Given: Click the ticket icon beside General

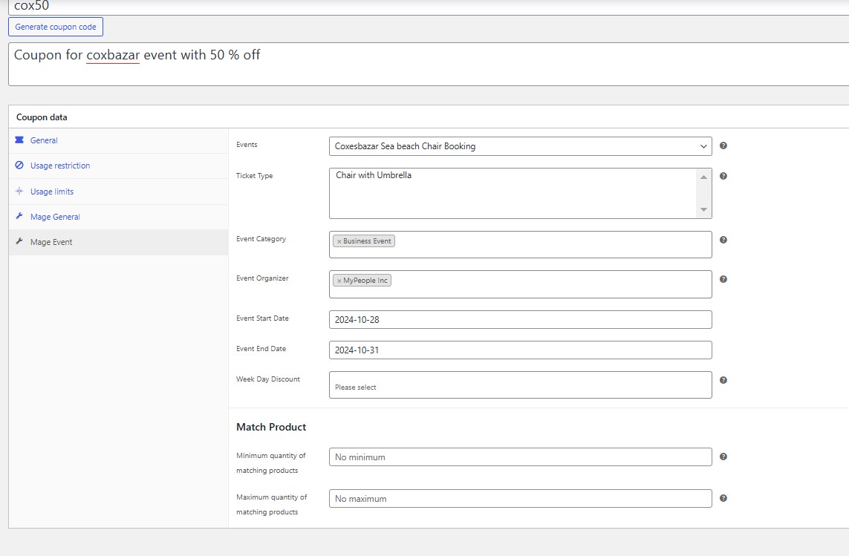Looking at the screenshot, I should tap(19, 140).
